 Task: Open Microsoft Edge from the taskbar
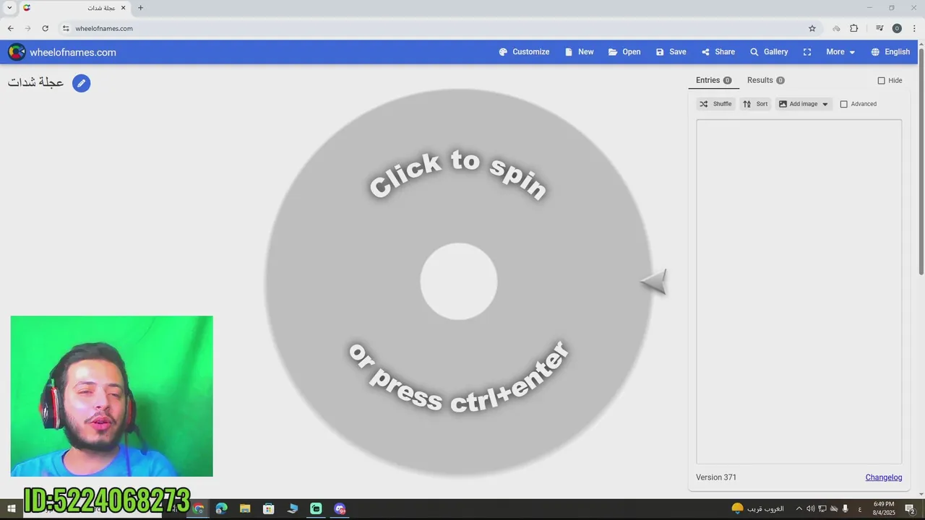pyautogui.click(x=221, y=508)
